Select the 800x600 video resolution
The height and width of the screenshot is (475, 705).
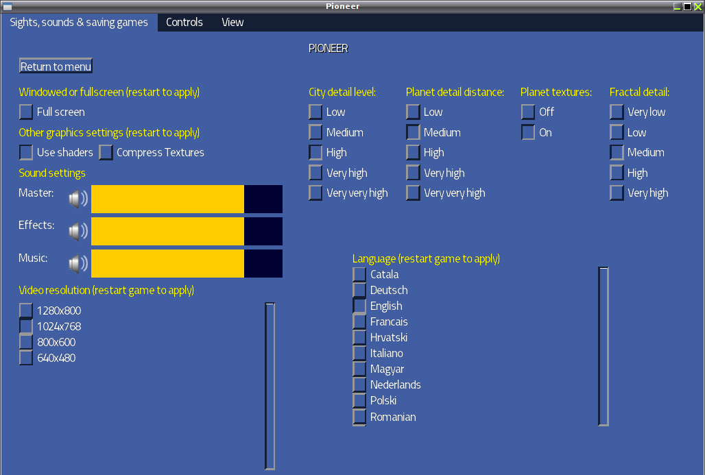tap(26, 342)
